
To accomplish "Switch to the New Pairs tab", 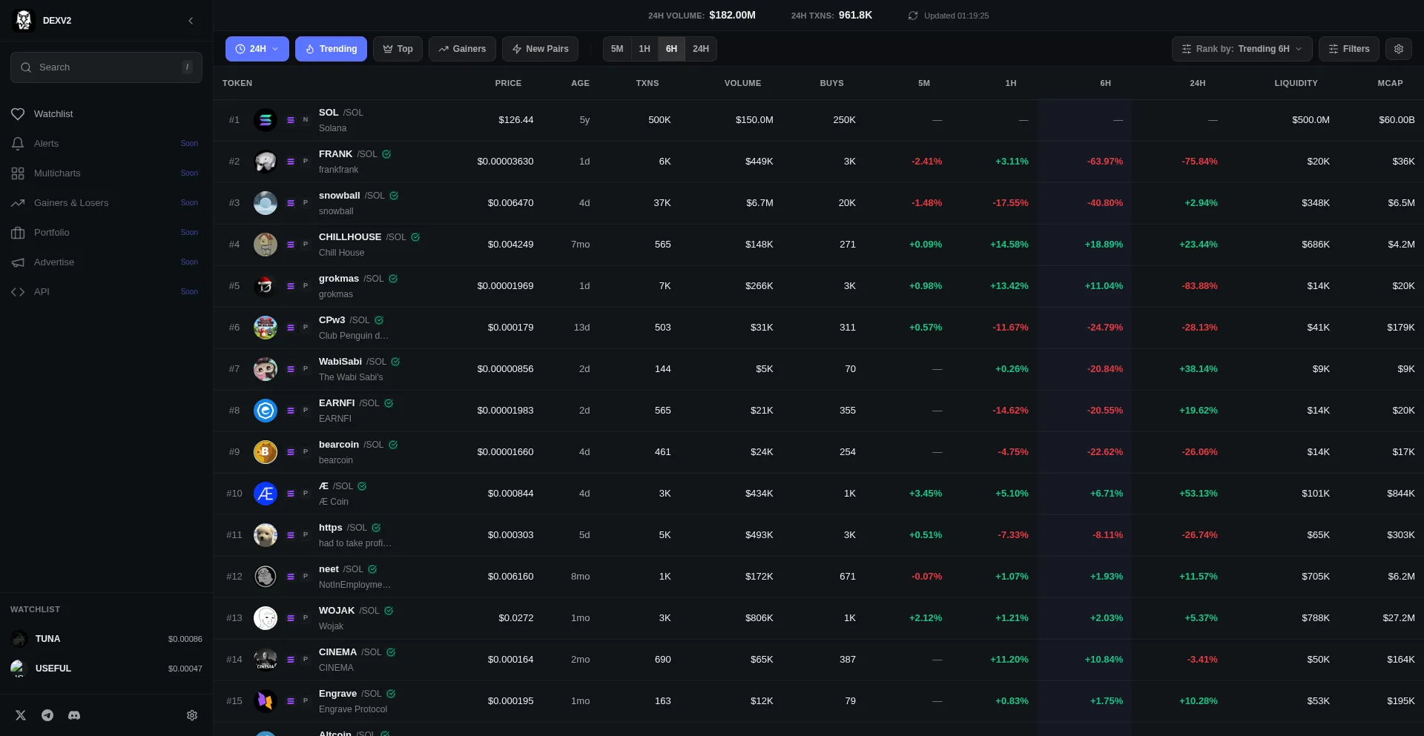I will pos(540,49).
